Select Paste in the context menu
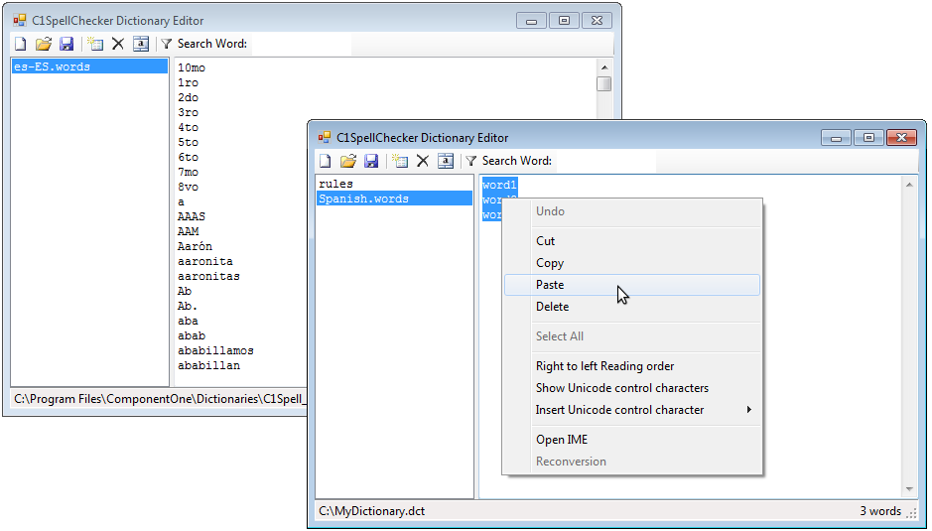This screenshot has width=932, height=531. click(x=632, y=285)
